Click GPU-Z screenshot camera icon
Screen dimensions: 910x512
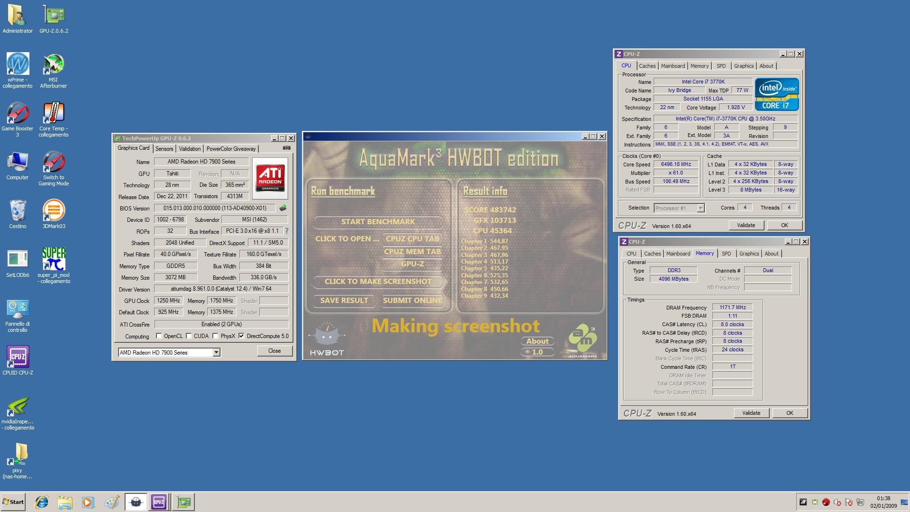coord(286,148)
